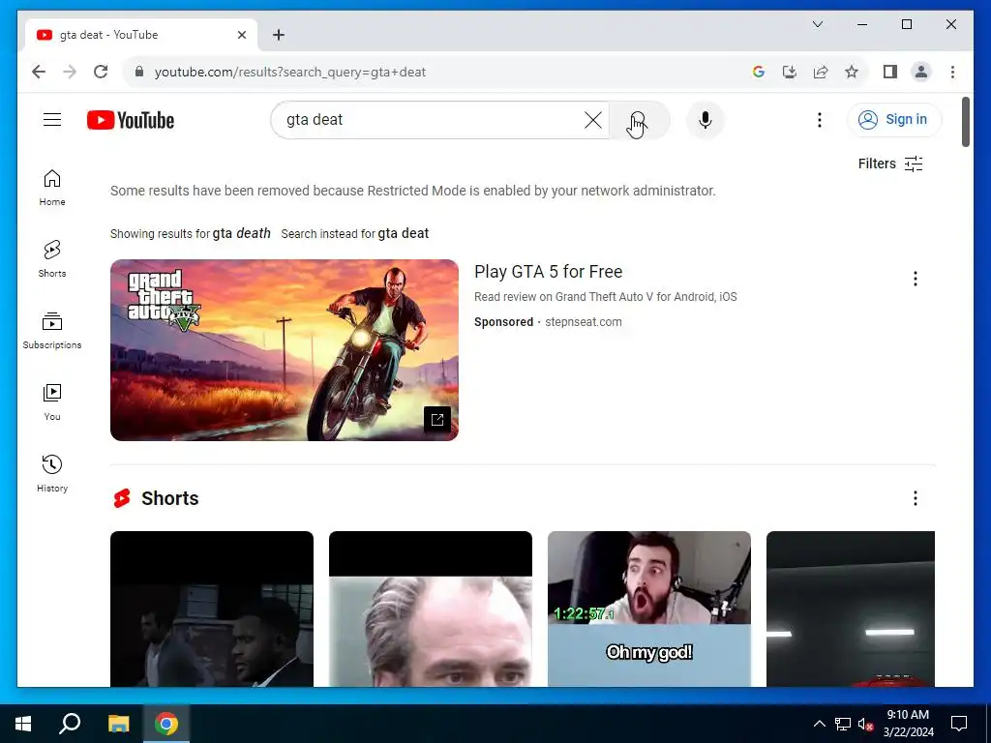This screenshot has height=743, width=991.
Task: Click inside the YouTube search field
Action: [430, 119]
